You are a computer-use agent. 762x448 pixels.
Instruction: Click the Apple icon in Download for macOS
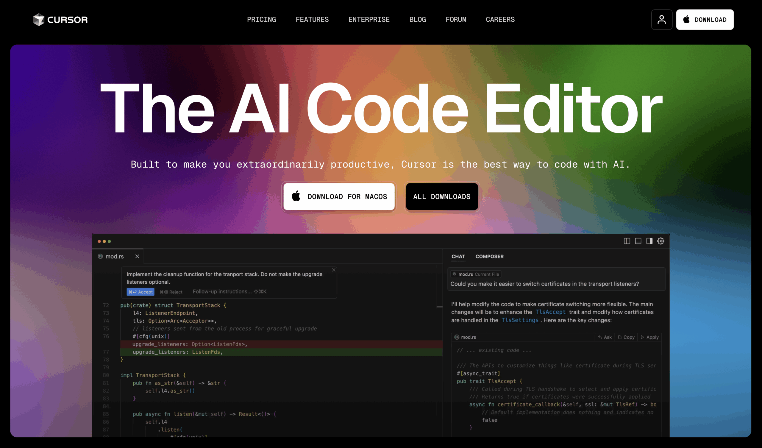[x=296, y=196]
